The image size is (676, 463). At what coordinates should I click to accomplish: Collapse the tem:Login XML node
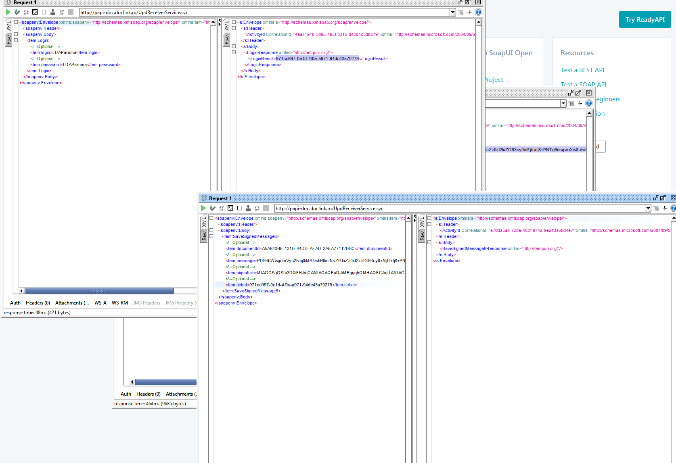click(16, 40)
